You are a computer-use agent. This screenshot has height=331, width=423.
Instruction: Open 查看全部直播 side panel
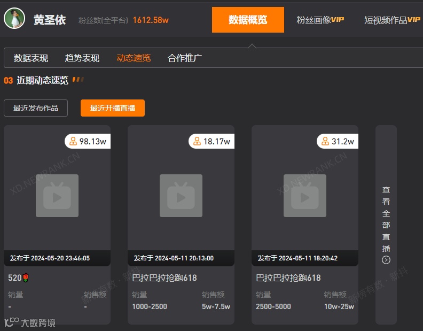386,225
